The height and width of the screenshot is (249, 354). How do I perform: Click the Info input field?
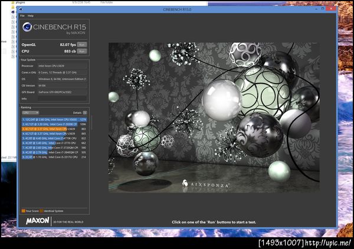tap(62, 99)
